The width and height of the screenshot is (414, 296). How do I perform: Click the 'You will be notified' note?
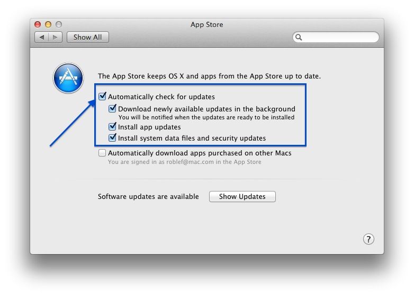[x=206, y=117]
